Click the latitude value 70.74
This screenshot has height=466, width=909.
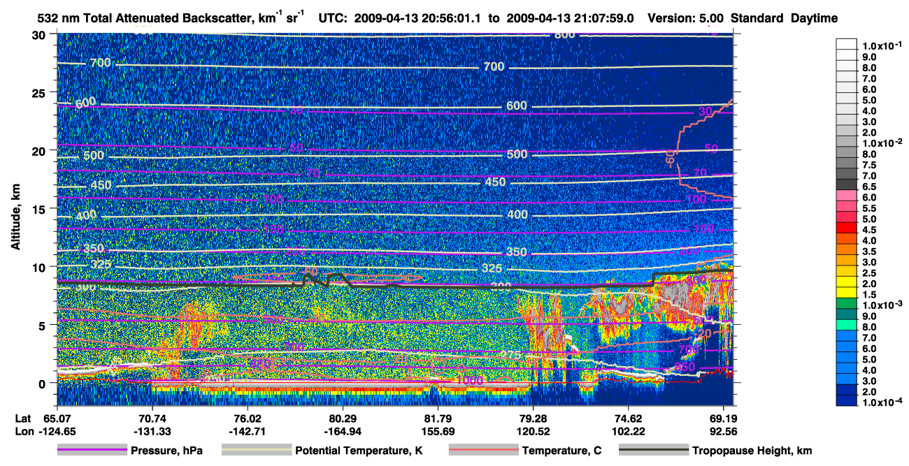pos(152,419)
